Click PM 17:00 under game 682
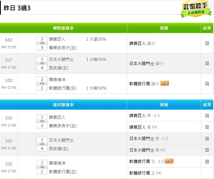The width and height of the screenshot is (214, 179). [9, 47]
